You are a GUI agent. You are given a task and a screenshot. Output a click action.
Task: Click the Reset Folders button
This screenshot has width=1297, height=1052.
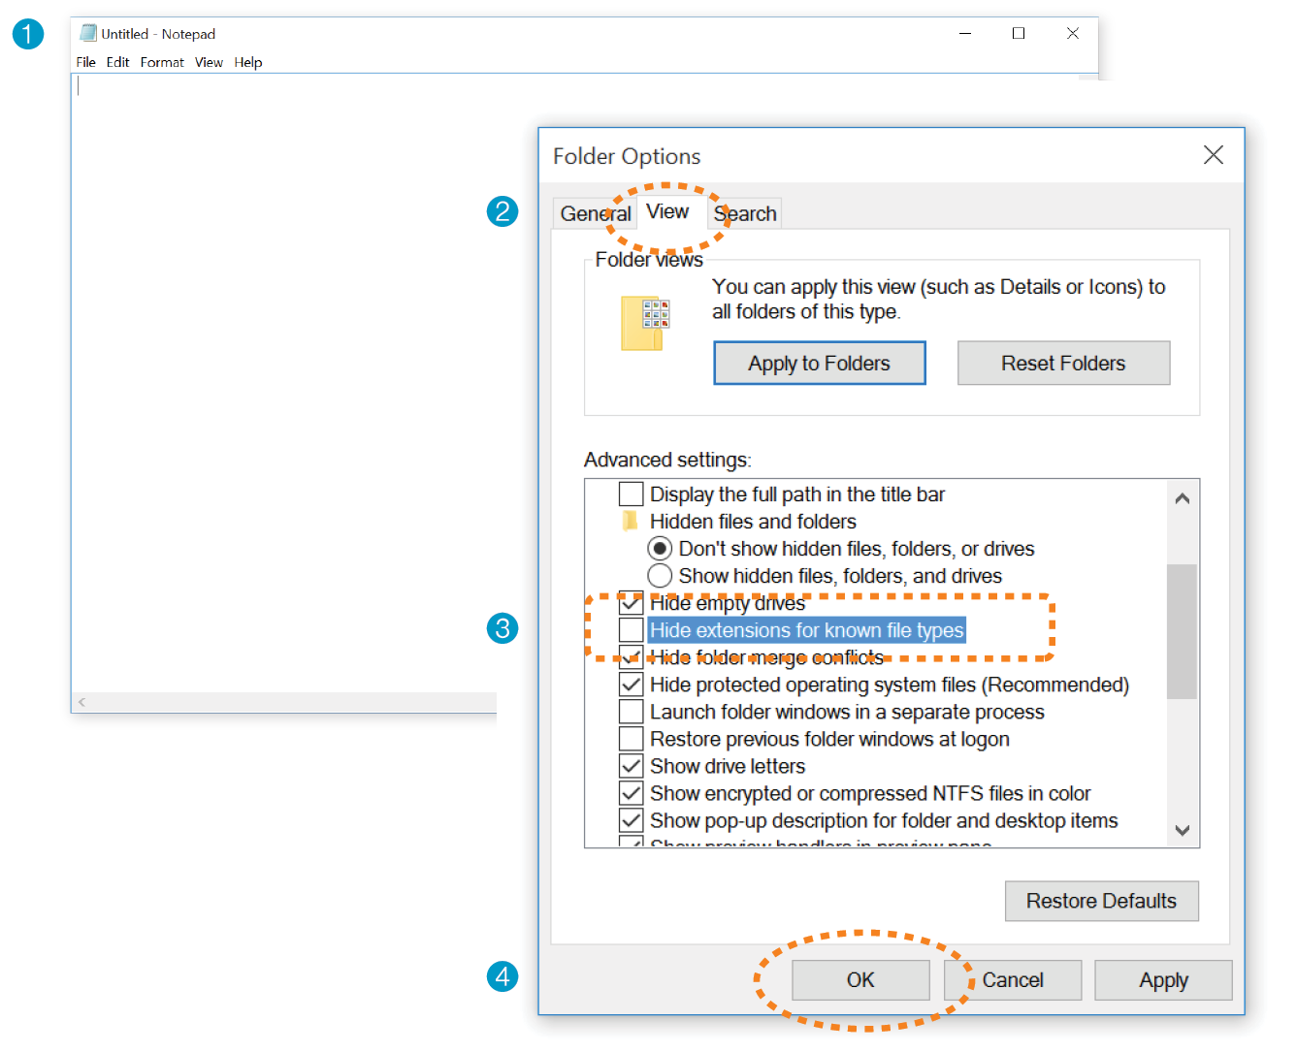coord(1063,363)
